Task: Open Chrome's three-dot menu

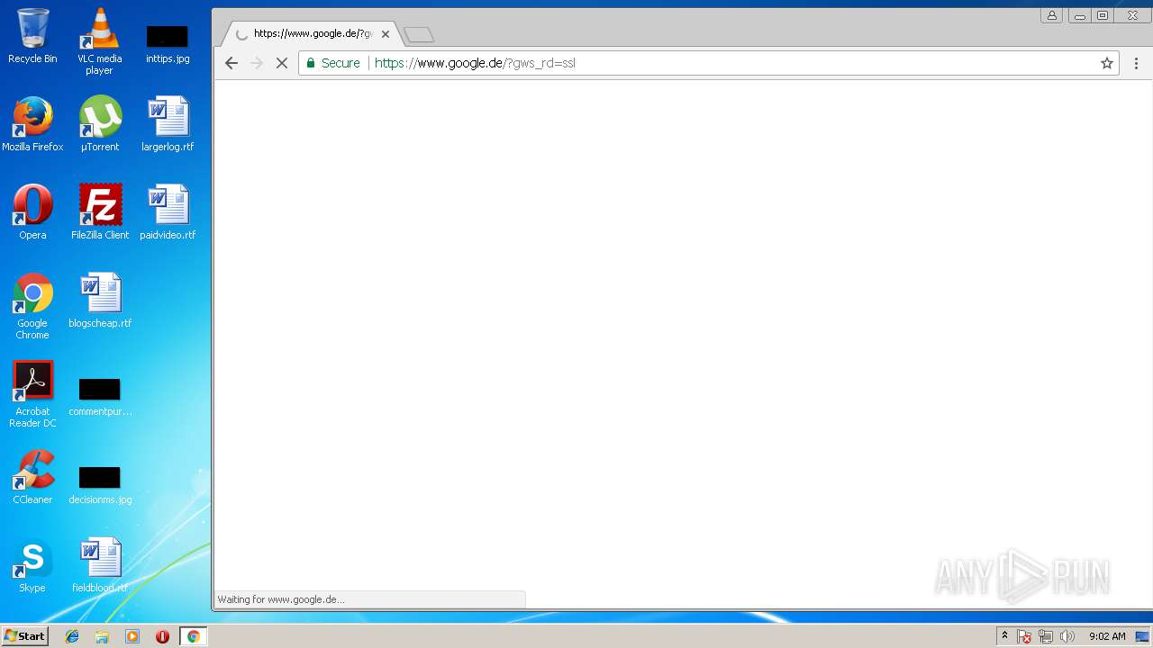Action: [x=1136, y=63]
